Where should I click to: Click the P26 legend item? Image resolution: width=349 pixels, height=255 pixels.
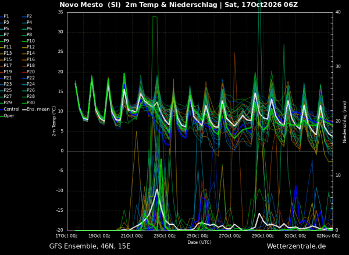[29, 90]
